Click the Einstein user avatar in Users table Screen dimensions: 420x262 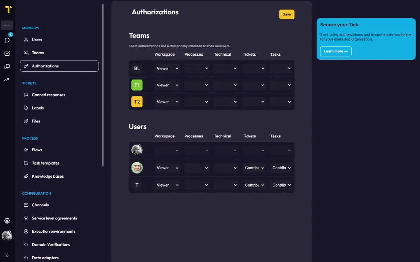coord(137,150)
